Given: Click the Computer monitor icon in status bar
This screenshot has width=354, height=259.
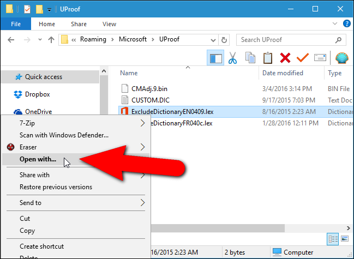Looking at the screenshot, I should click(x=277, y=252).
